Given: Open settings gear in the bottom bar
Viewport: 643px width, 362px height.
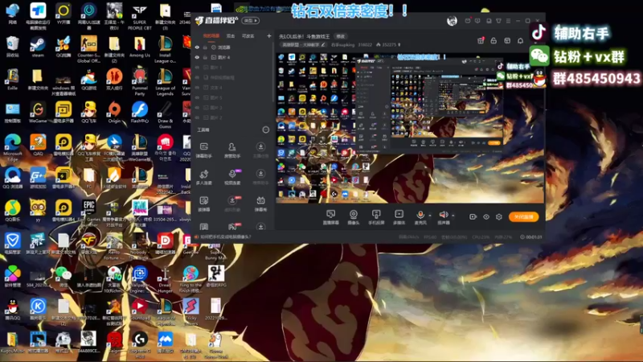Looking at the screenshot, I should (x=499, y=216).
